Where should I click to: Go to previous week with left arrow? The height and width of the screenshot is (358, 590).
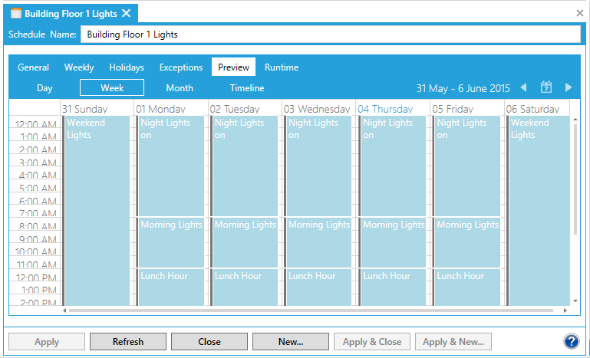(523, 87)
